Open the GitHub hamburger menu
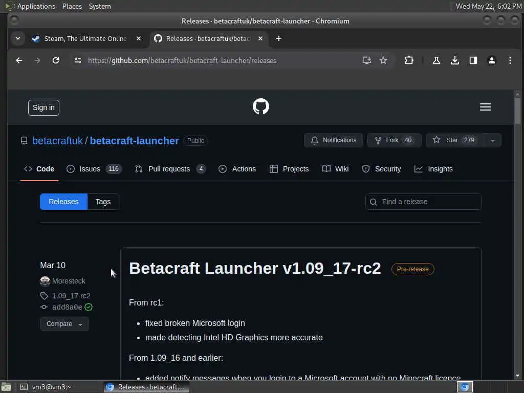Screen dimensions: 524x393 pyautogui.click(x=485, y=107)
